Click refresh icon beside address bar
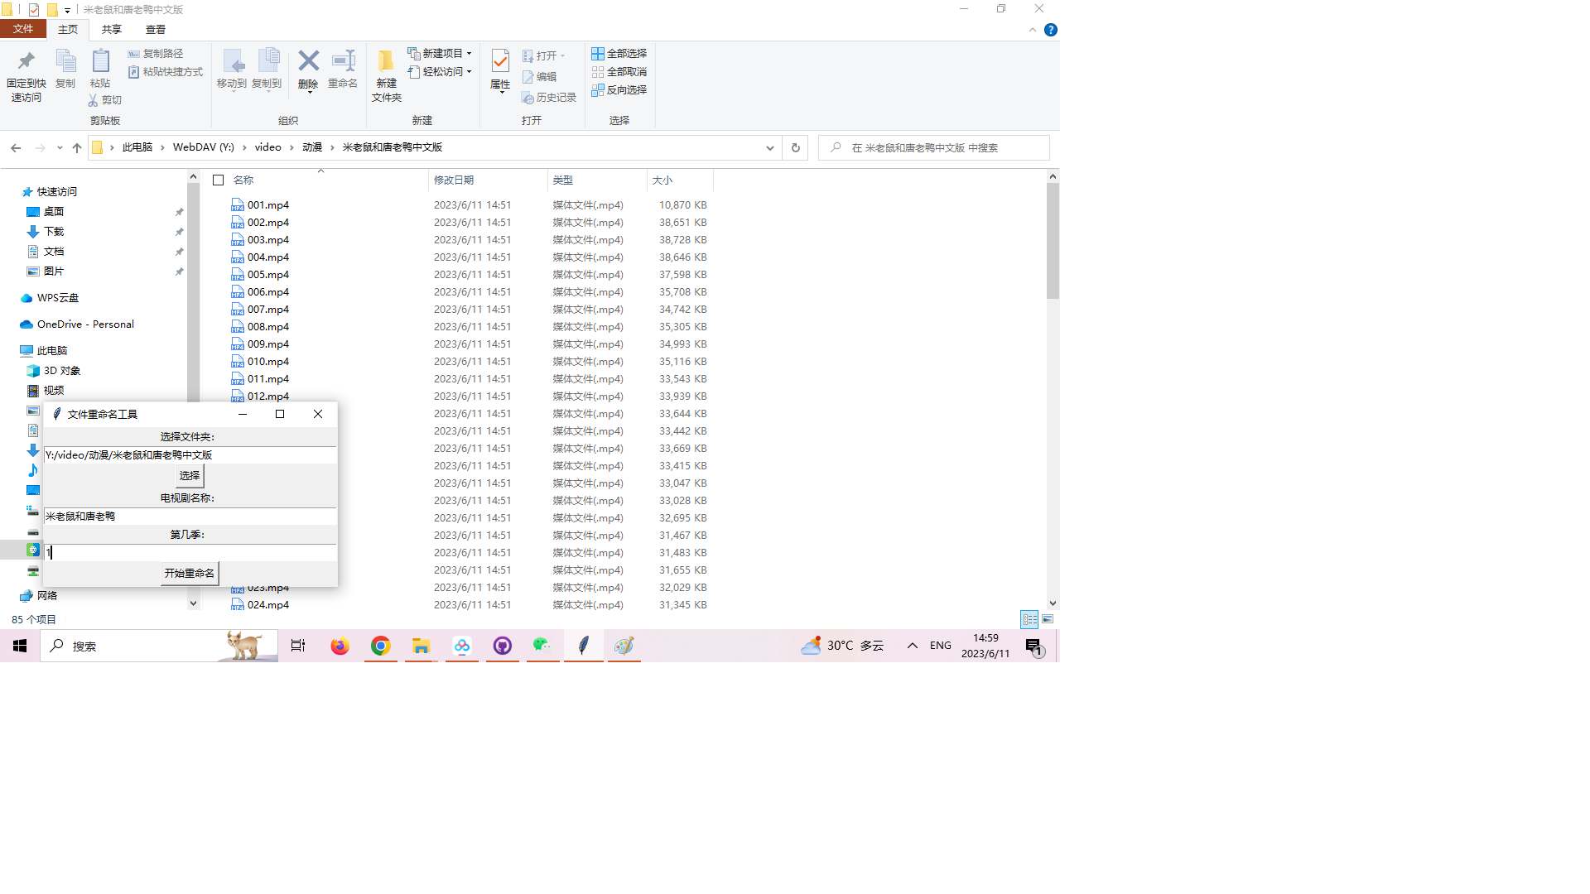1590x894 pixels. click(795, 147)
